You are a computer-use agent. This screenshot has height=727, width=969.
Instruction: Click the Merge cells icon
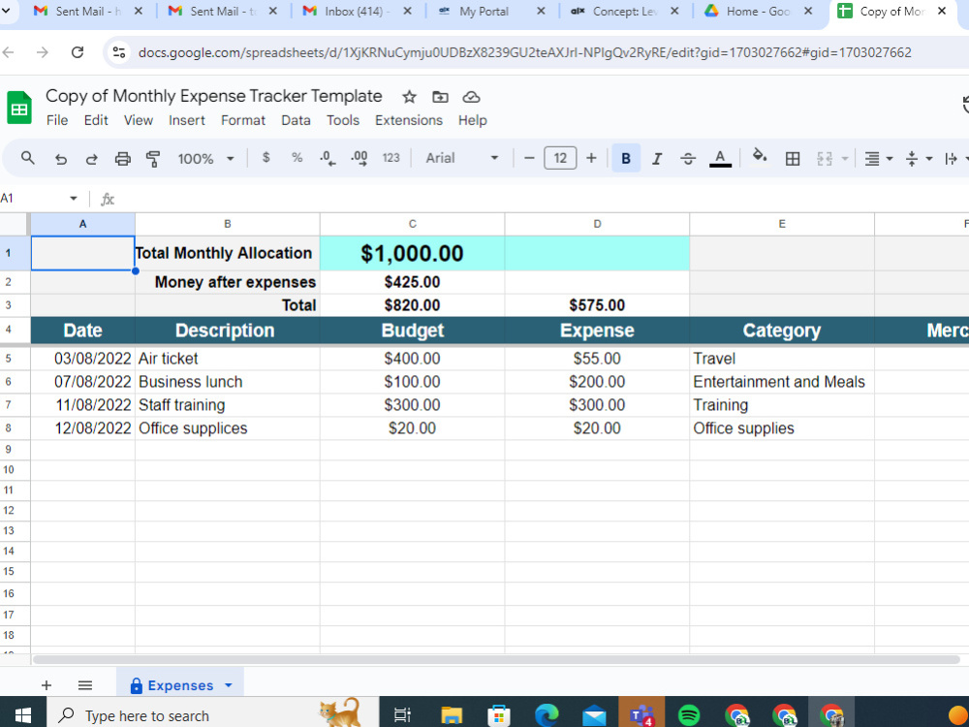825,159
